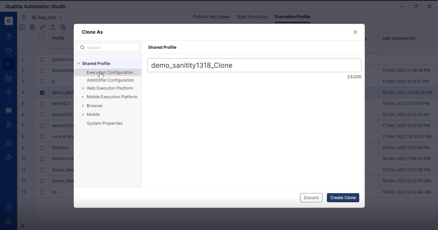Uncheck the demo_sanitity profile checkbox

point(42,93)
